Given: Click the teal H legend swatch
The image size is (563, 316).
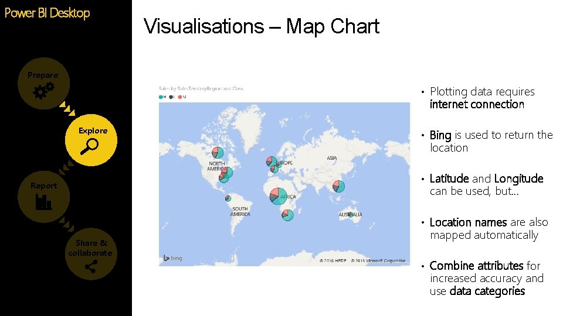Looking at the screenshot, I should (161, 97).
